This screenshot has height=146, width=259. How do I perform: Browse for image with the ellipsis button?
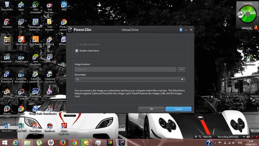pos(182,69)
